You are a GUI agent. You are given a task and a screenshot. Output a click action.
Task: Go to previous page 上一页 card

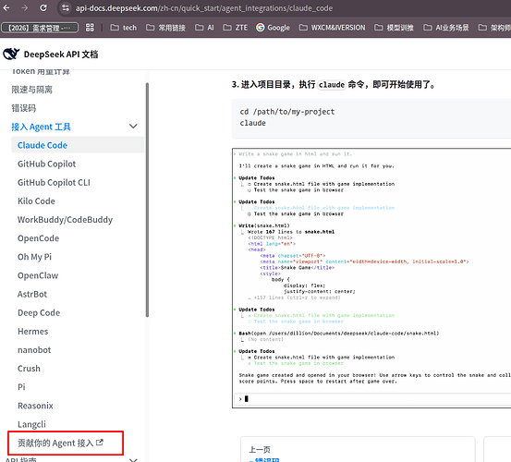click(x=358, y=450)
